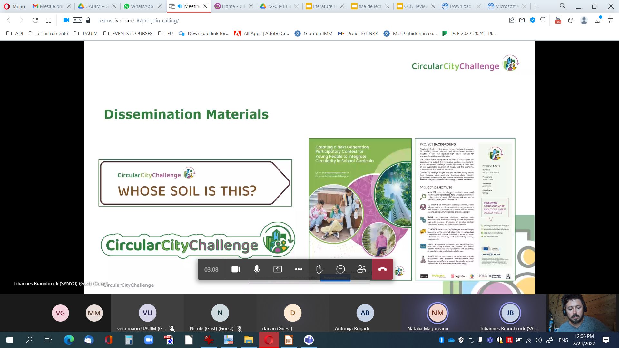Share screen using the share tray icon
The height and width of the screenshot is (348, 619).
point(278,269)
